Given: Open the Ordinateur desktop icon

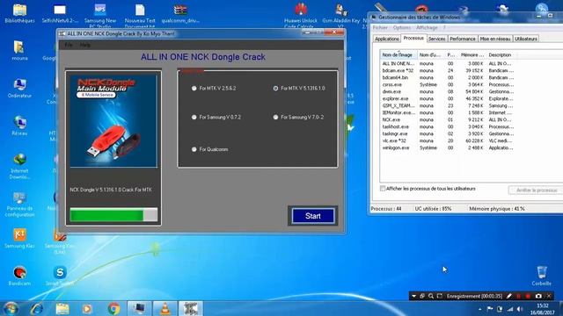Looking at the screenshot, I should (x=19, y=88).
